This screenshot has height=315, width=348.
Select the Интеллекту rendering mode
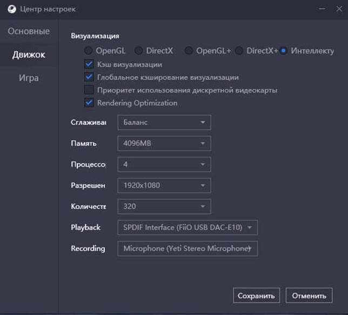307,51
